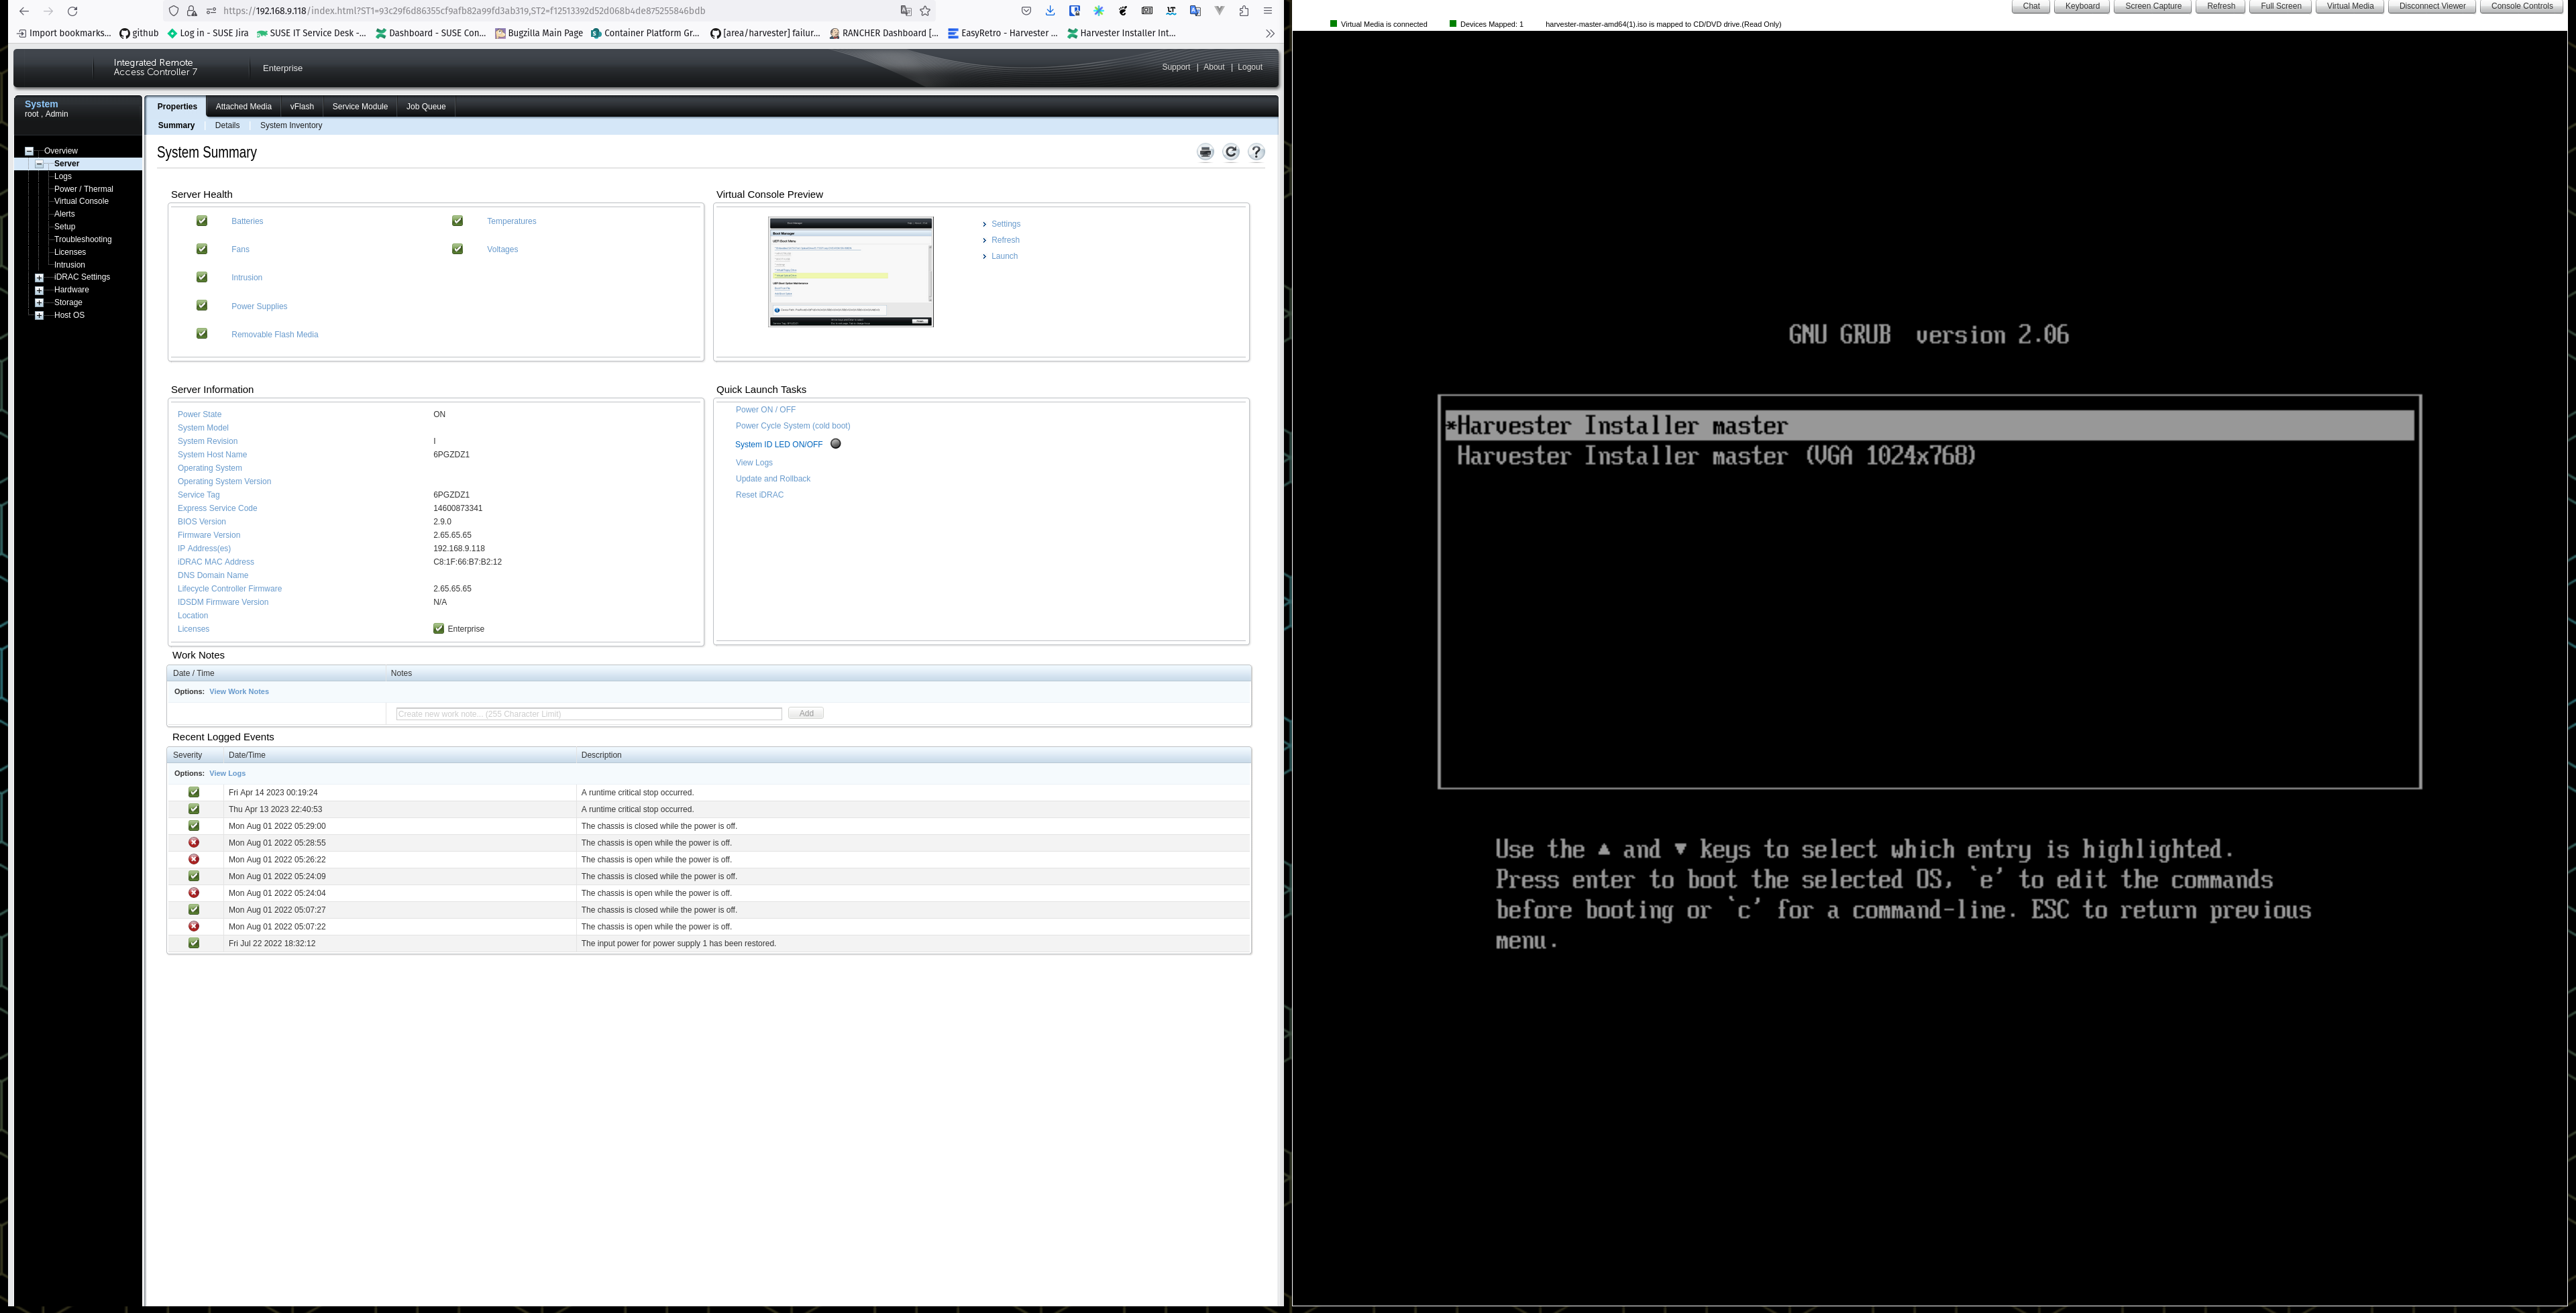Toggle the System ID LED indicator
This screenshot has height=1313, width=2576.
tap(835, 444)
